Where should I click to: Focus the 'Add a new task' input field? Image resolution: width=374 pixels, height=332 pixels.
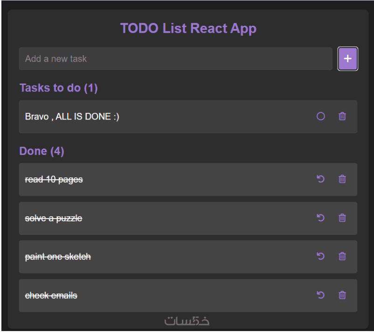[175, 59]
